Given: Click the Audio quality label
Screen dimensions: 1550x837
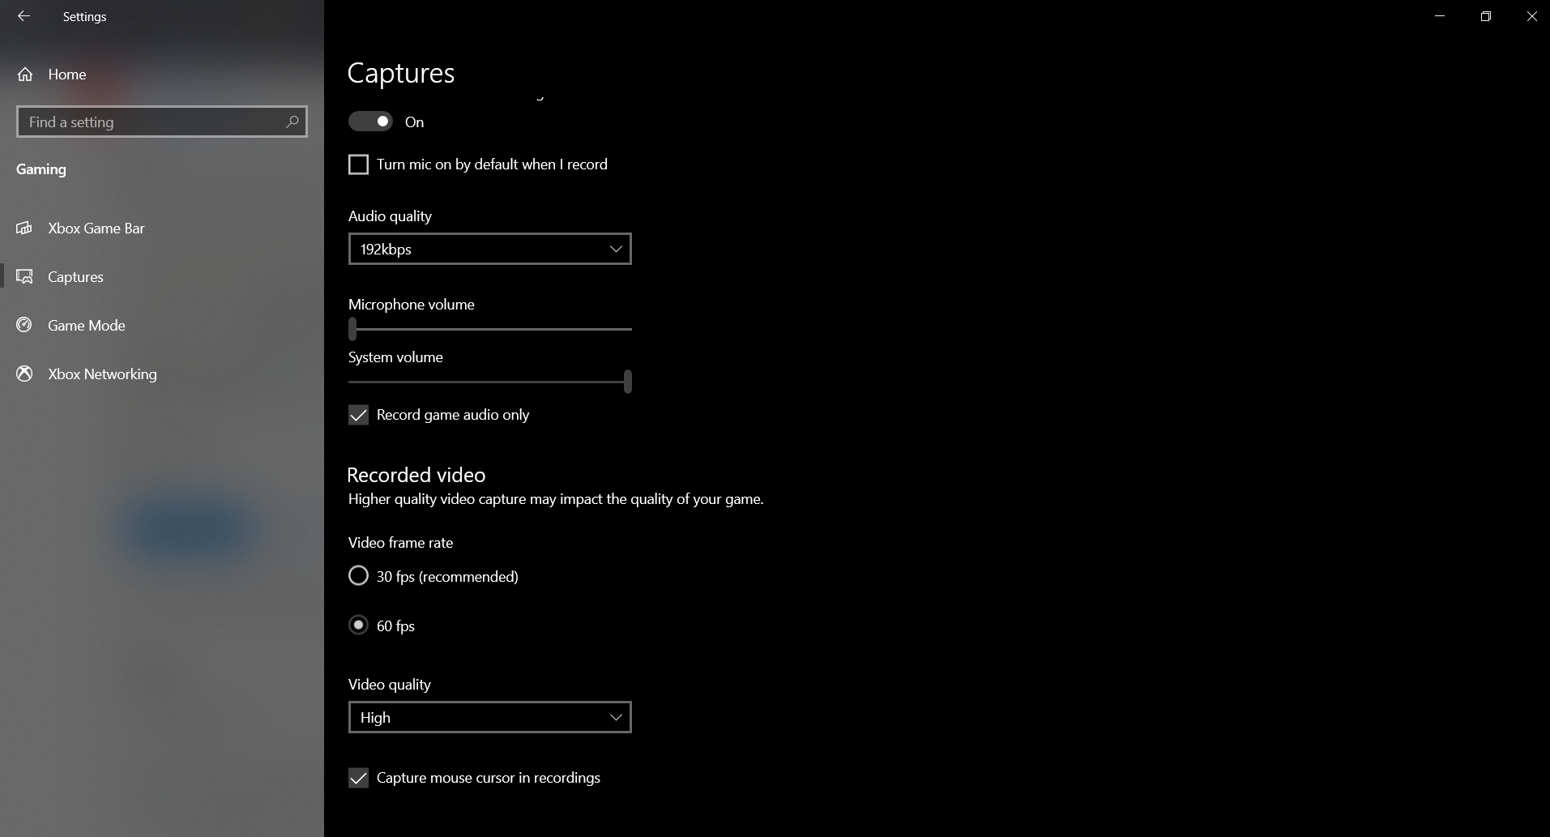Looking at the screenshot, I should coord(390,216).
